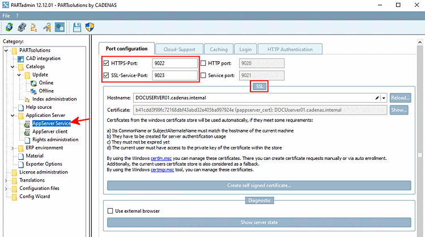Screen dimensions: 425x237
Task: Click the PARTadmin title bar app icon
Action: point(6,5)
